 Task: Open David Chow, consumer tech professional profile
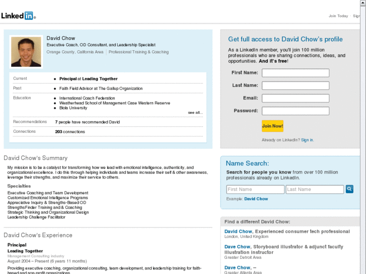click(x=238, y=232)
